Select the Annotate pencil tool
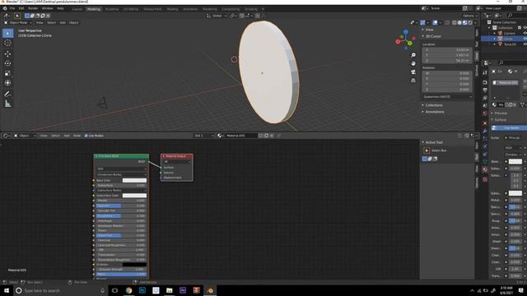 7,94
